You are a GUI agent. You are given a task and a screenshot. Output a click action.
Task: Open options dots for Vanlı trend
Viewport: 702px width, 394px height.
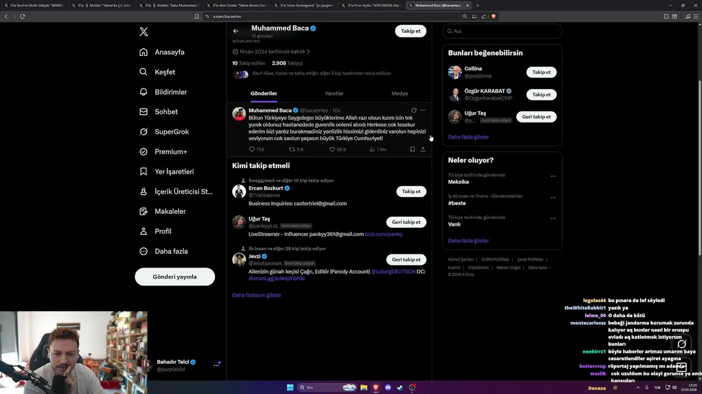[x=553, y=219]
